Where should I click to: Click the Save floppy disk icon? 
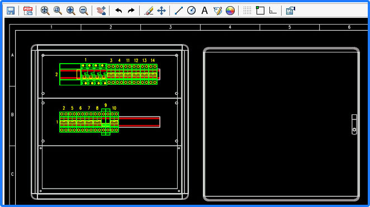pyautogui.click(x=11, y=11)
